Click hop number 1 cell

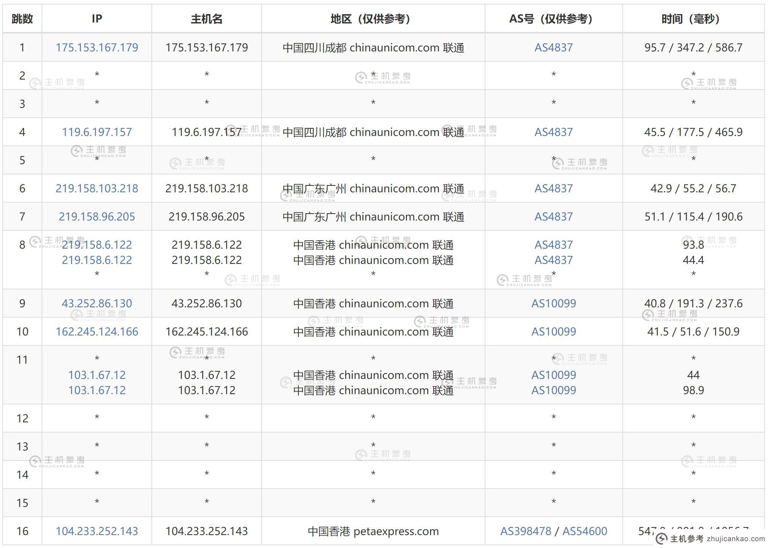22,48
